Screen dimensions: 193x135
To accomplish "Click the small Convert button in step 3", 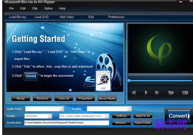I will pos(31,76).
